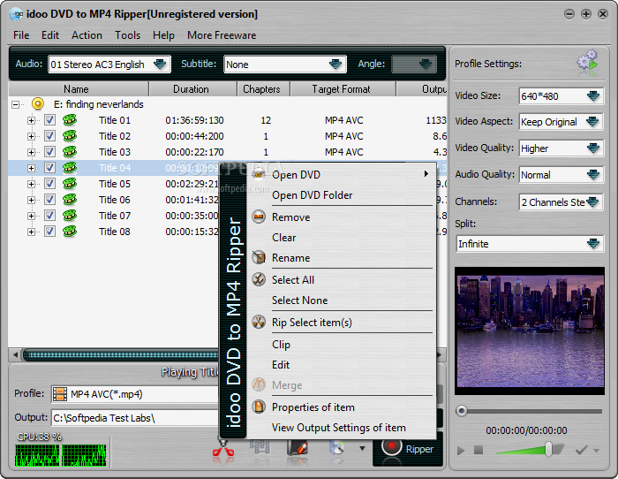Screen dimensions: 618x479
Task: Click the Properties of item icon
Action: coord(259,407)
